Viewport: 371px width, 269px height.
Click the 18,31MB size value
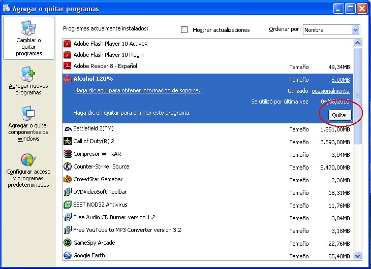(x=339, y=193)
